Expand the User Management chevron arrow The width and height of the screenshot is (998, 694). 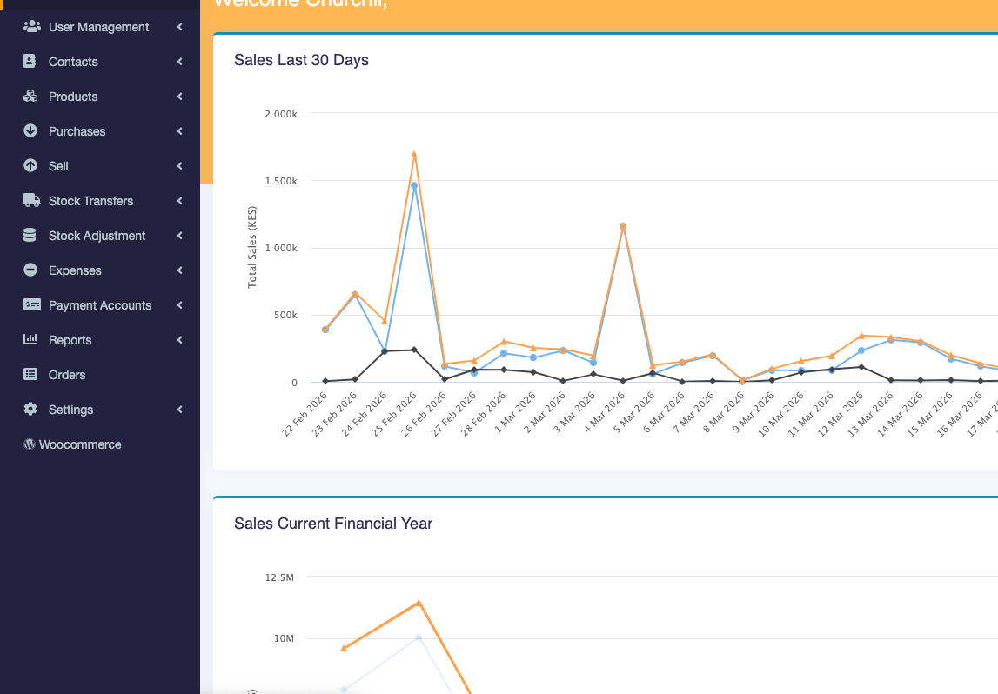tap(179, 27)
